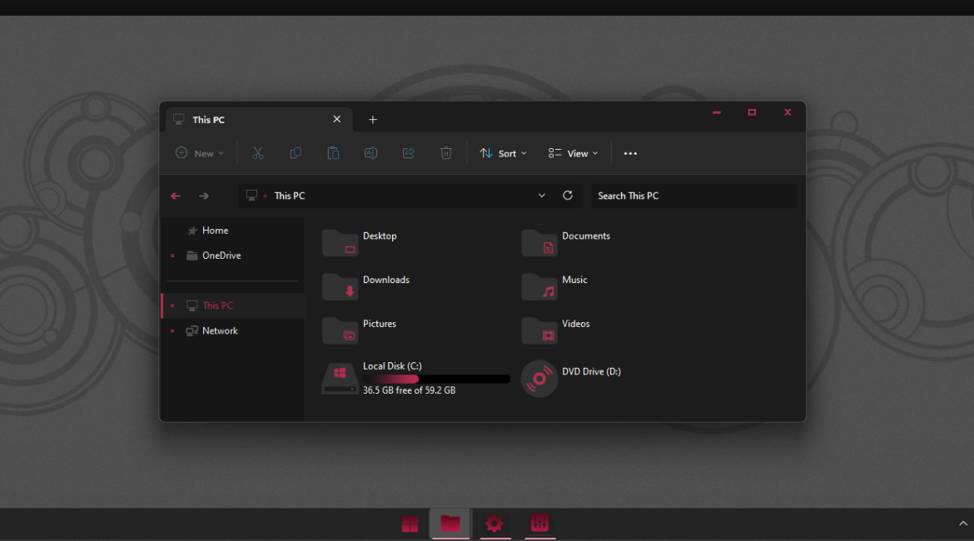
Task: Go back using the left arrow
Action: [x=176, y=196]
